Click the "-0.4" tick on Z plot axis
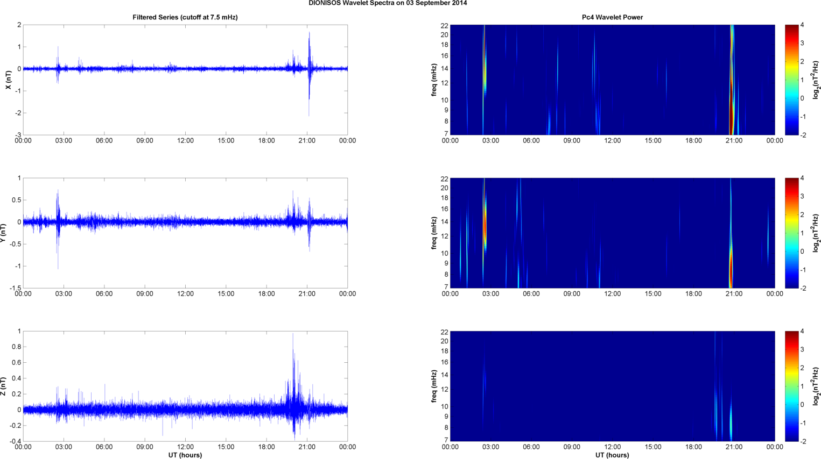821x459 pixels. click(x=15, y=441)
